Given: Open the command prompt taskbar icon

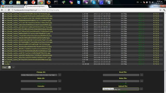Looking at the screenshot, I should pyautogui.click(x=56, y=2).
